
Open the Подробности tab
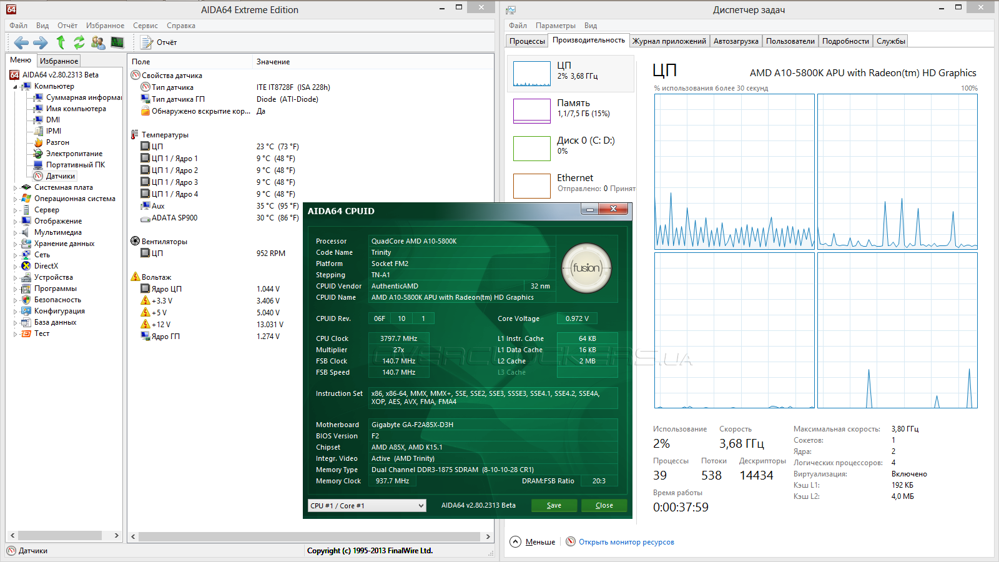click(x=845, y=41)
